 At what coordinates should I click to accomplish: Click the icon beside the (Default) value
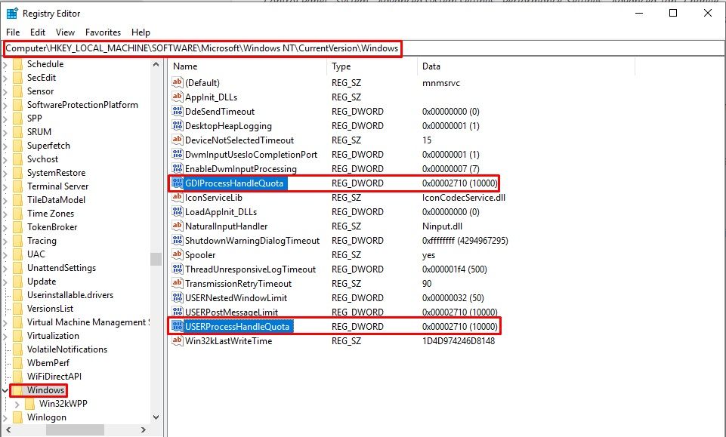pyautogui.click(x=178, y=82)
